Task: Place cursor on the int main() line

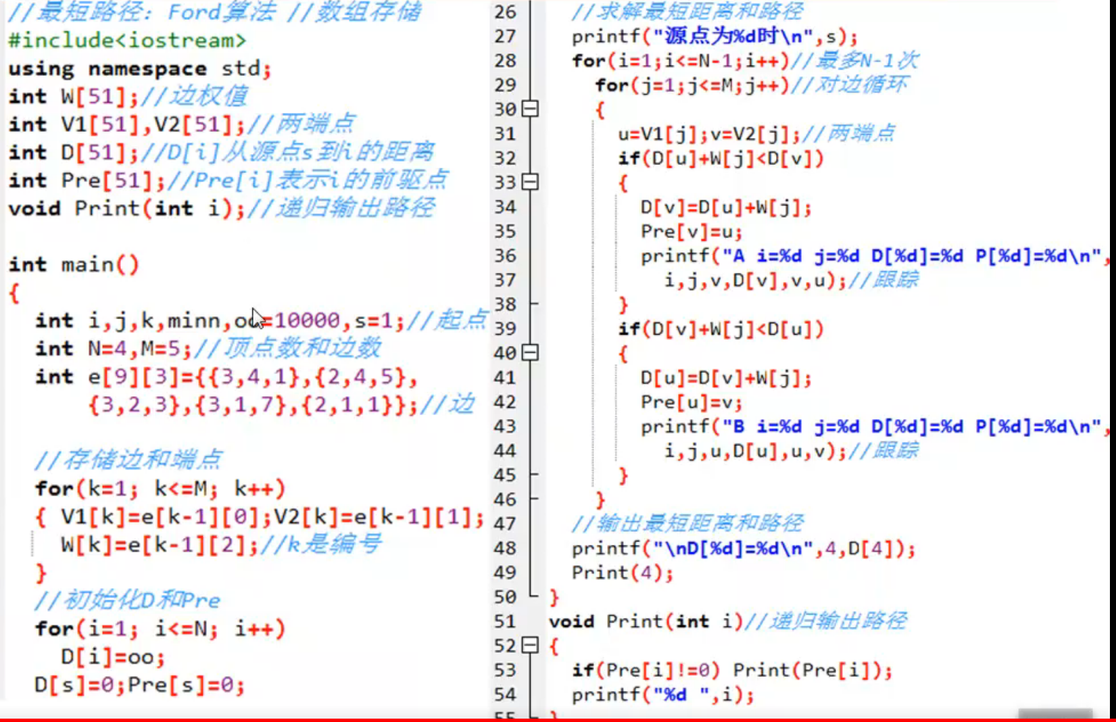Action: point(74,264)
